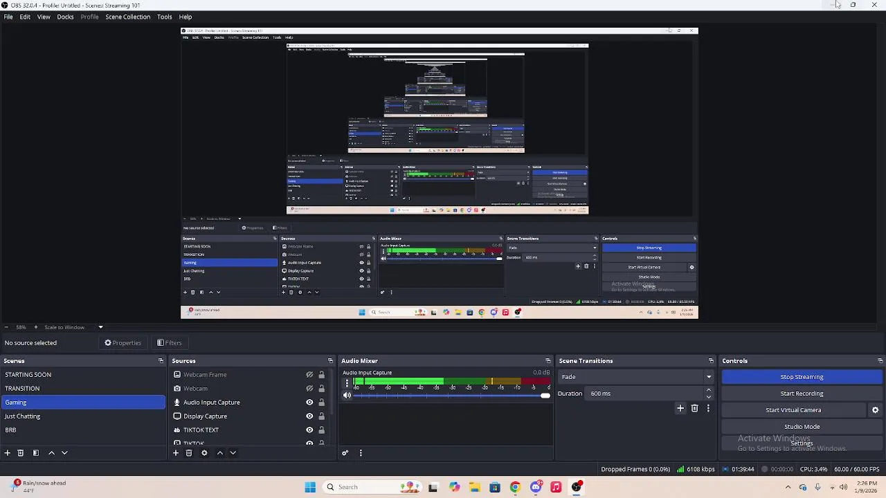Show Webcam Frame source visibility
Viewport: 886px width, 498px height.
[309, 375]
